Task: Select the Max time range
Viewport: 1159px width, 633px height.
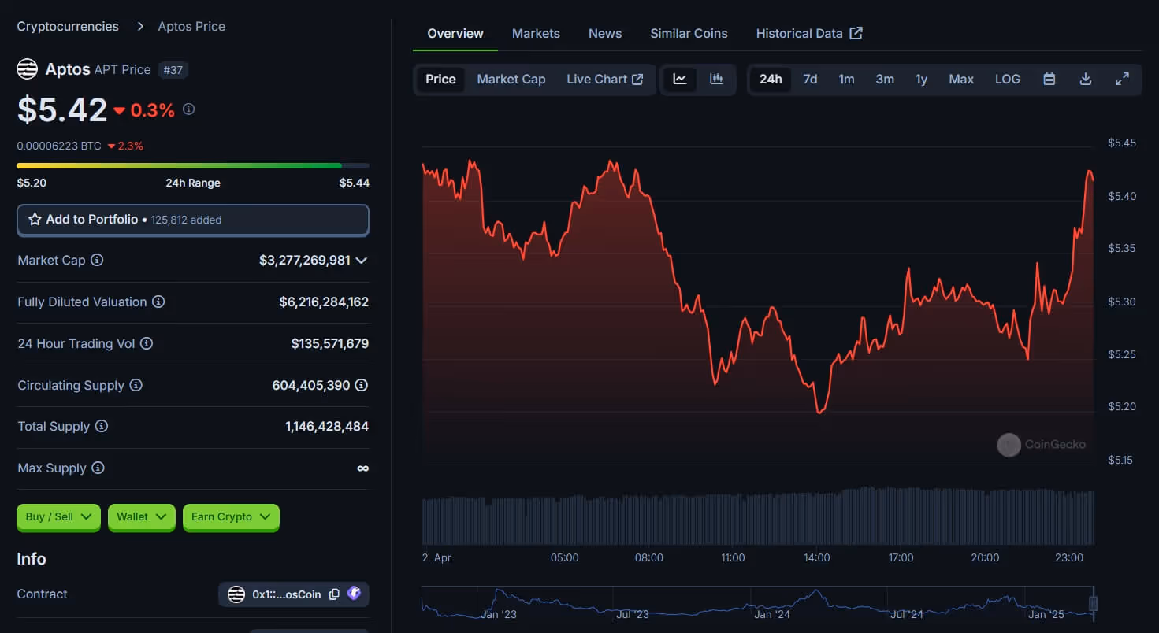Action: [961, 79]
